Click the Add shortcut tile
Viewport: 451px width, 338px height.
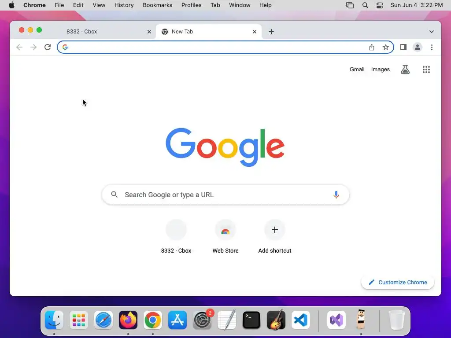[275, 236]
